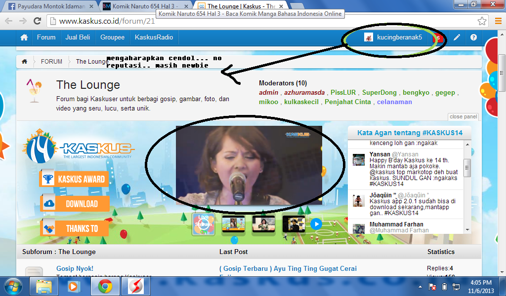
Task: Select the second video thumbnail
Action: pyautogui.click(x=233, y=224)
